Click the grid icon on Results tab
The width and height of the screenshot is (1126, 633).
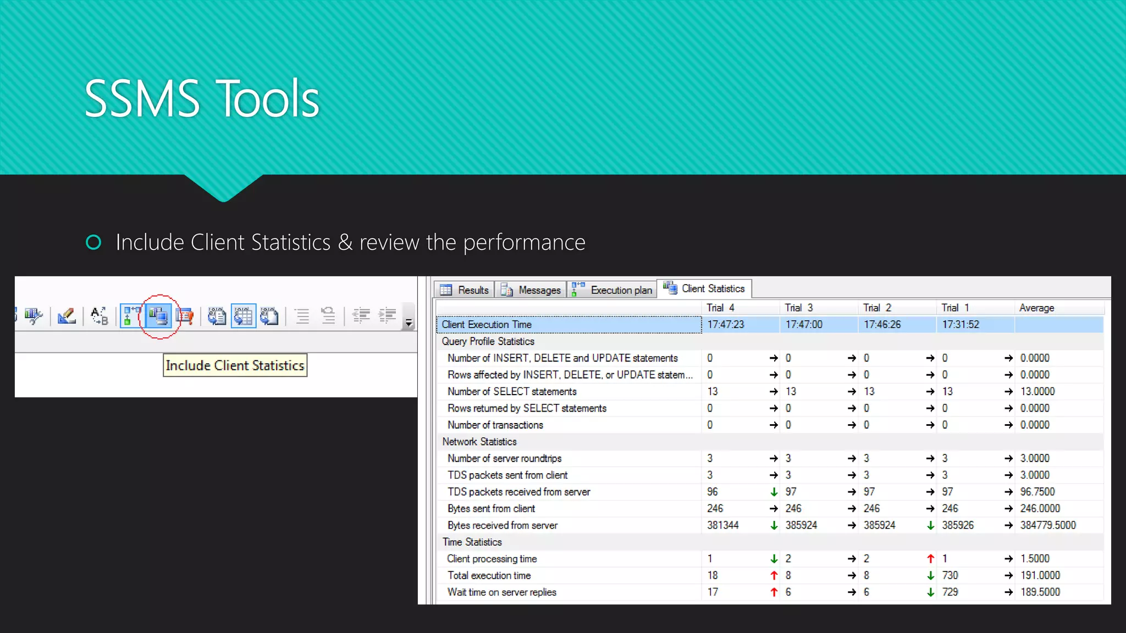[x=446, y=290]
